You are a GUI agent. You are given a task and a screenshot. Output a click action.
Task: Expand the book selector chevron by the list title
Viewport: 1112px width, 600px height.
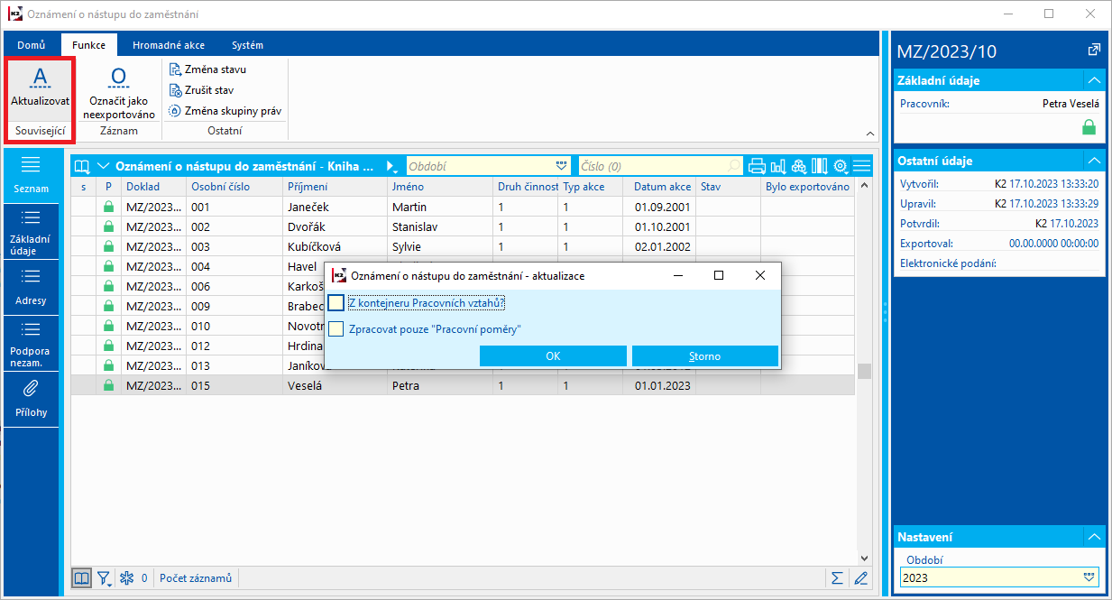[103, 166]
